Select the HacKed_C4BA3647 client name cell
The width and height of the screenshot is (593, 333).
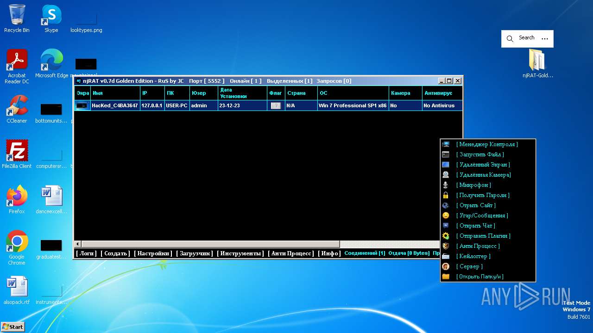[115, 105]
